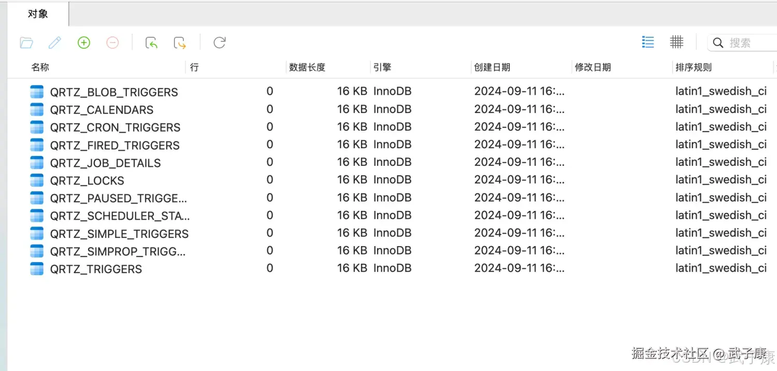Click the red minus delete table icon

112,42
